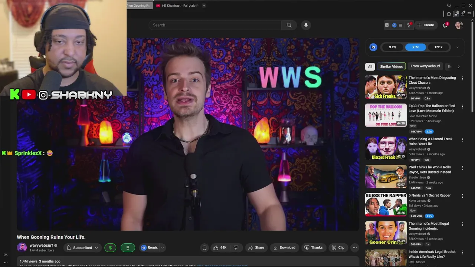Click the vidIQ logo in sidebar stats panel
The image size is (475, 267).
[373, 47]
